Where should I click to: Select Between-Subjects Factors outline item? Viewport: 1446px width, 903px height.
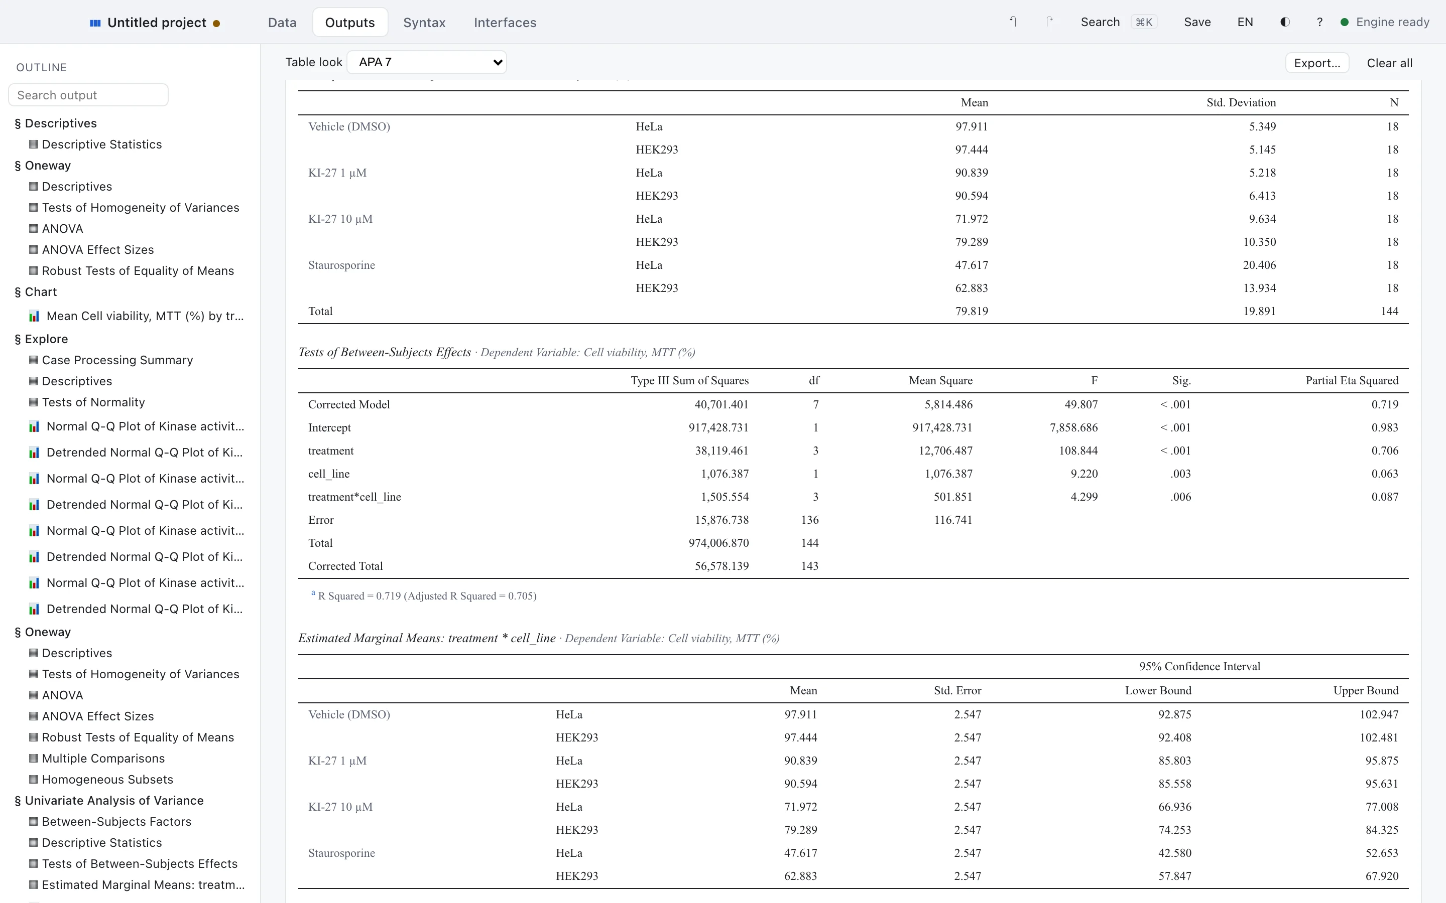click(116, 822)
